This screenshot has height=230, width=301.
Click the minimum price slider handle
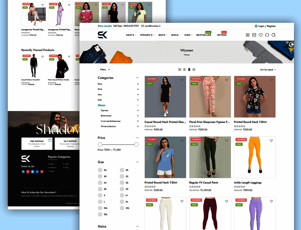100,144
